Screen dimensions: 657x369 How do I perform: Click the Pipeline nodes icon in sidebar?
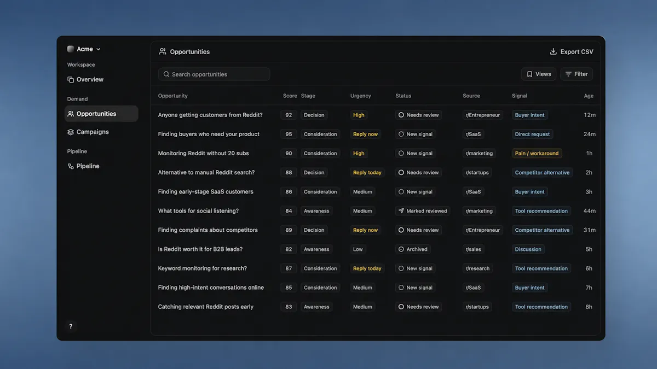tap(71, 166)
